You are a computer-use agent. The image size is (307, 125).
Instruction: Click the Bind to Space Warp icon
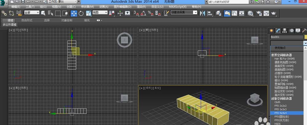click(x=19, y=13)
